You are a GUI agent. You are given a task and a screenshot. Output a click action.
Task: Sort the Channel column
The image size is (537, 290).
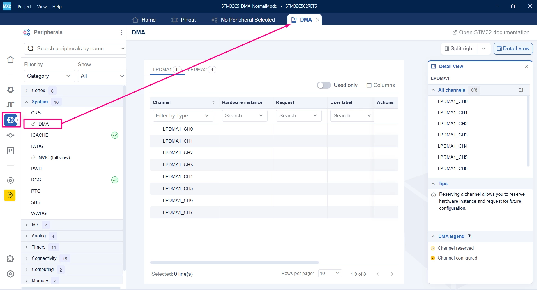click(x=213, y=102)
